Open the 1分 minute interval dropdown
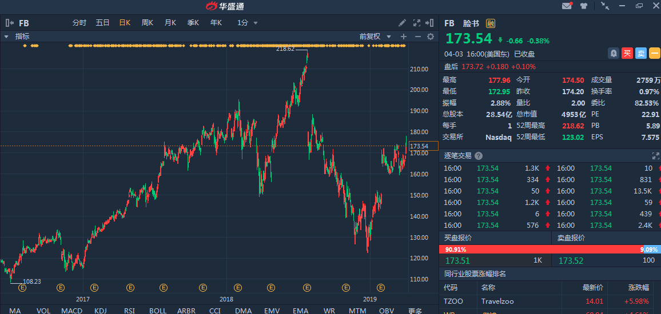The width and height of the screenshot is (661, 314). pos(248,23)
